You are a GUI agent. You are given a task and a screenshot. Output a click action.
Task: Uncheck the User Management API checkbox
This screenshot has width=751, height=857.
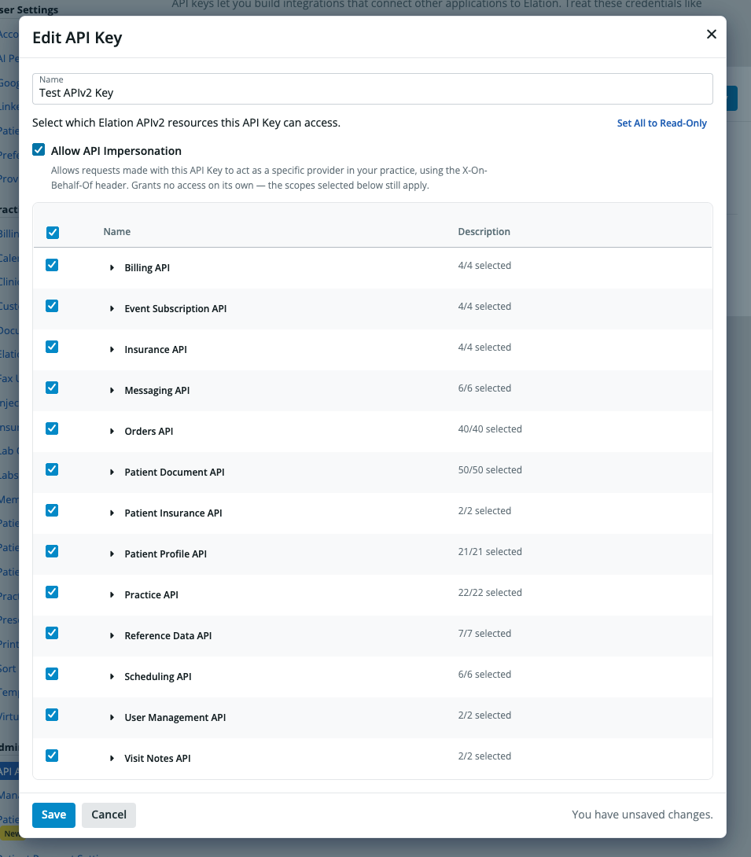click(x=52, y=715)
